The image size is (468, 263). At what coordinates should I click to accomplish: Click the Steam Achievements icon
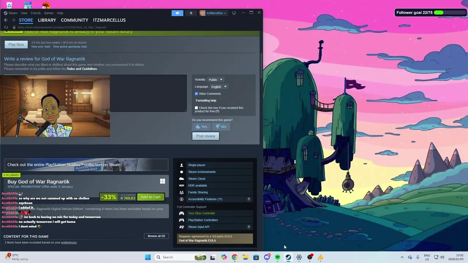coord(181,172)
